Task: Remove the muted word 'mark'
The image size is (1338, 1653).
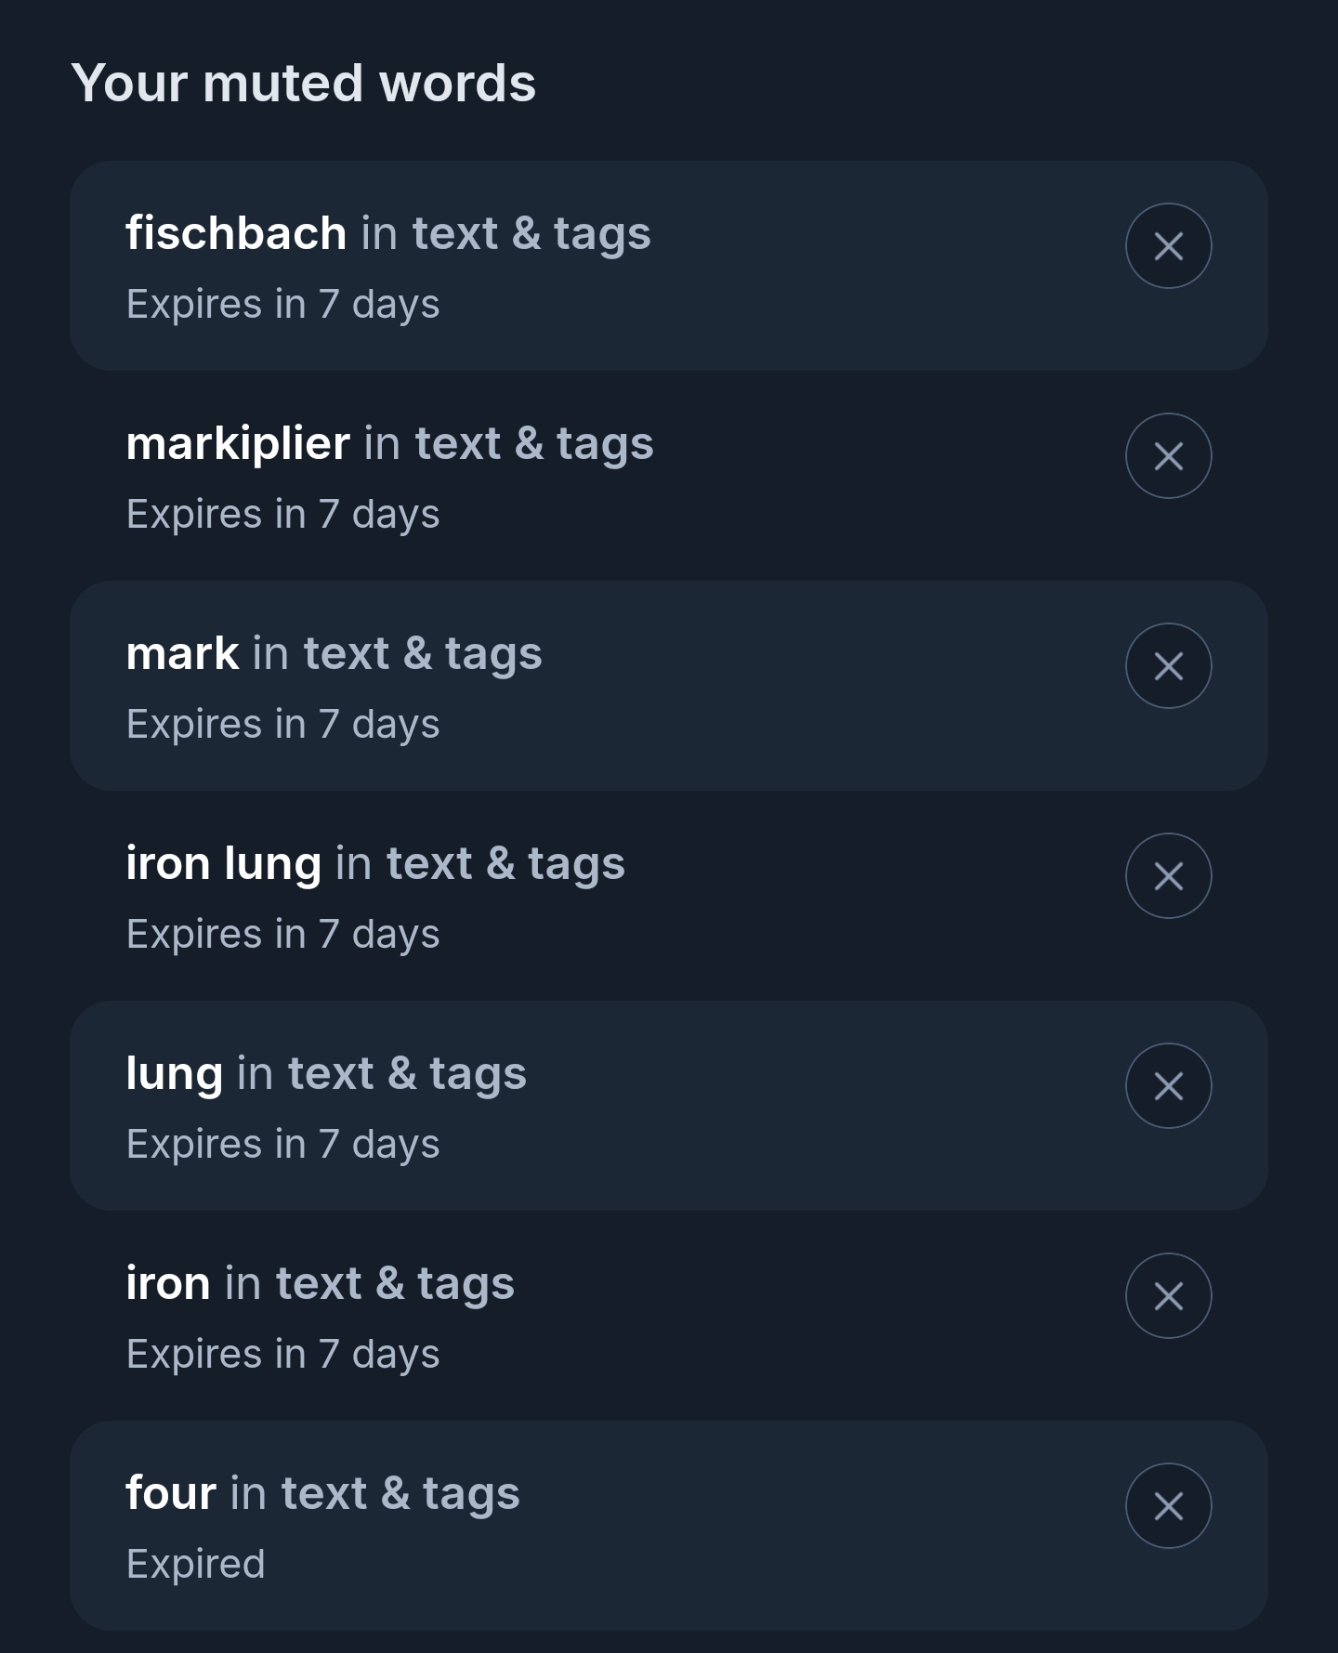Action: point(1168,666)
